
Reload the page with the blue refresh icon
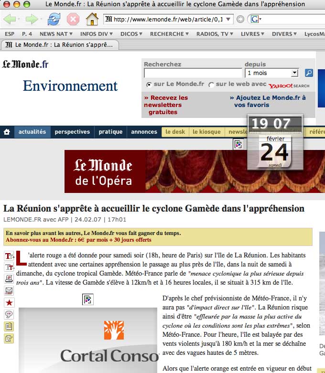pos(54,19)
